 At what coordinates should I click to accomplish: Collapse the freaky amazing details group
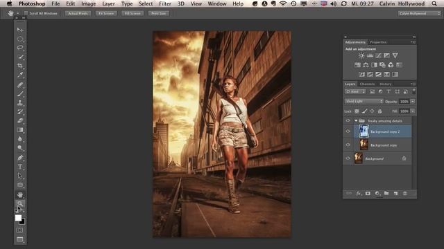tap(356, 121)
